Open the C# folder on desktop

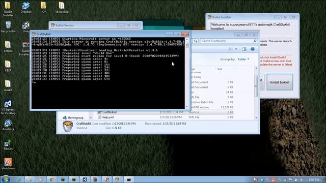pos(43,8)
